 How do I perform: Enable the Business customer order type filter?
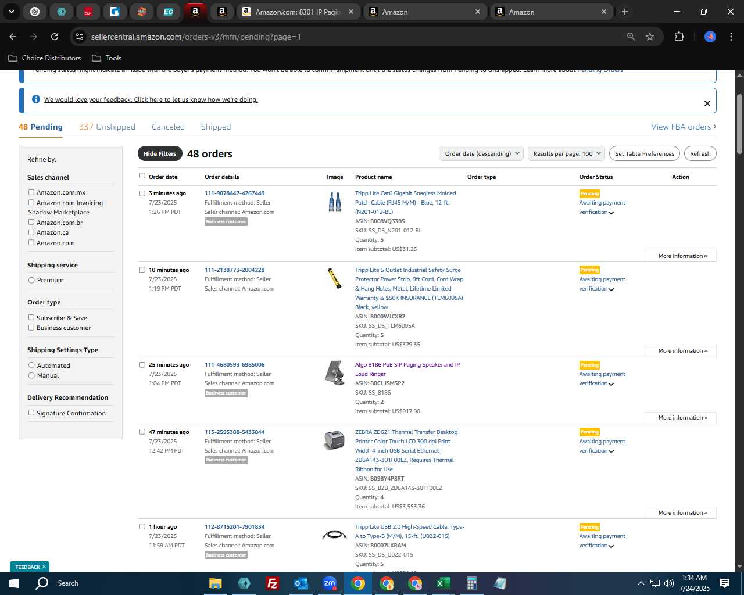(x=31, y=328)
